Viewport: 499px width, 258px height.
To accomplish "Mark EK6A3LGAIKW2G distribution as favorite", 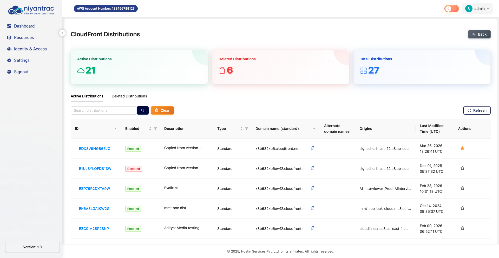I will tap(462, 208).
